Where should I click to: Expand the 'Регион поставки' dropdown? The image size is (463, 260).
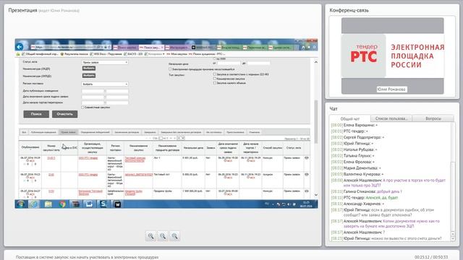tap(105, 84)
